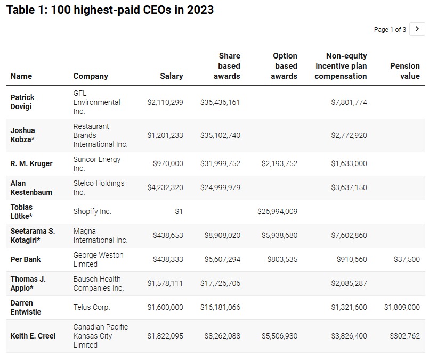The image size is (429, 354).
Task: Sort by Option based awards header
Action: (284, 66)
